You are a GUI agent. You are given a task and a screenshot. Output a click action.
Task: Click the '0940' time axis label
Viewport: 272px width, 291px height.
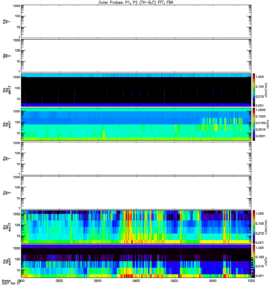[x=213, y=281]
